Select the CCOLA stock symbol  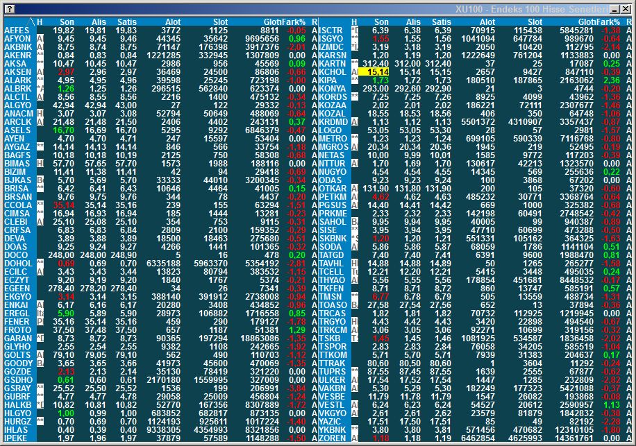[x=18, y=205]
